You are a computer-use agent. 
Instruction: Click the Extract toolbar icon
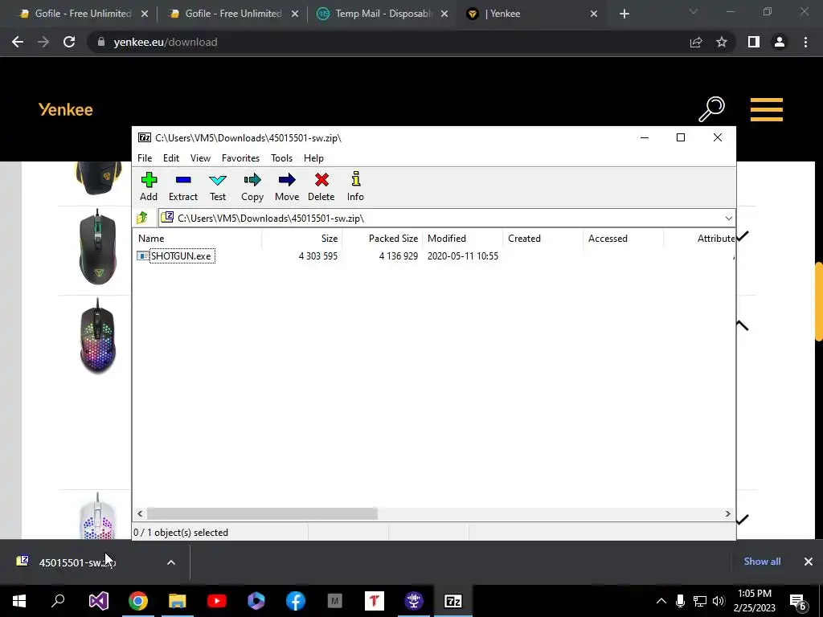(x=183, y=186)
